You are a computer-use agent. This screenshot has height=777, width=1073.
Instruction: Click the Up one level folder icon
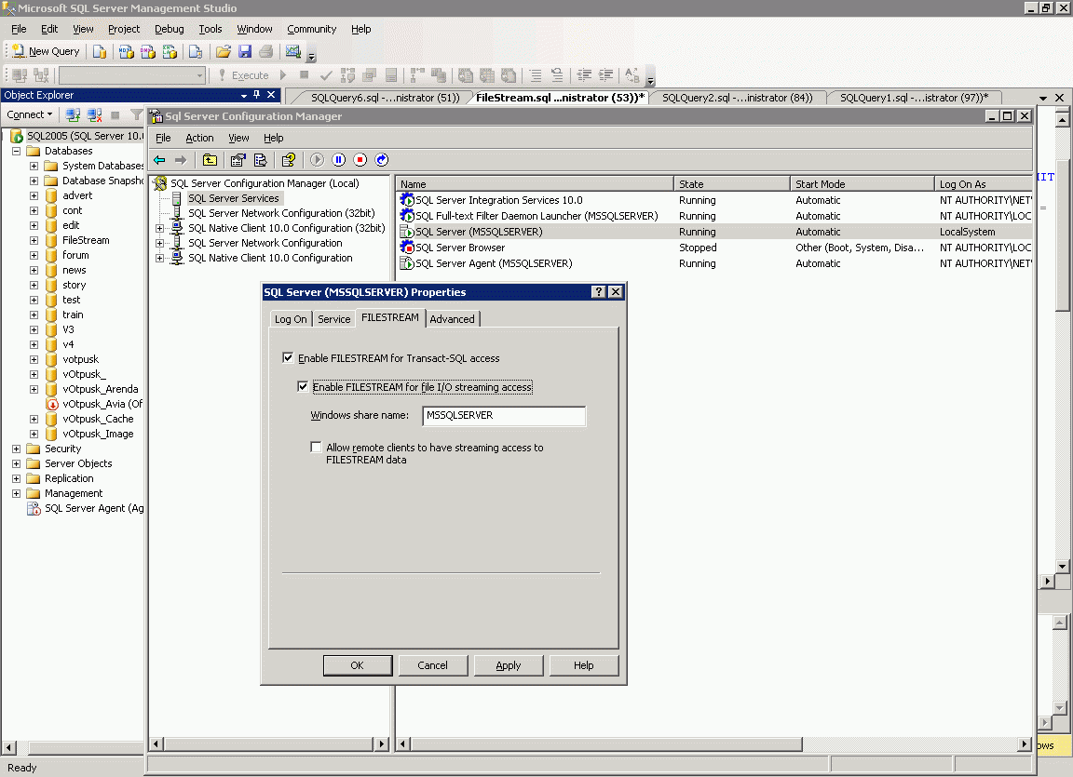(211, 160)
